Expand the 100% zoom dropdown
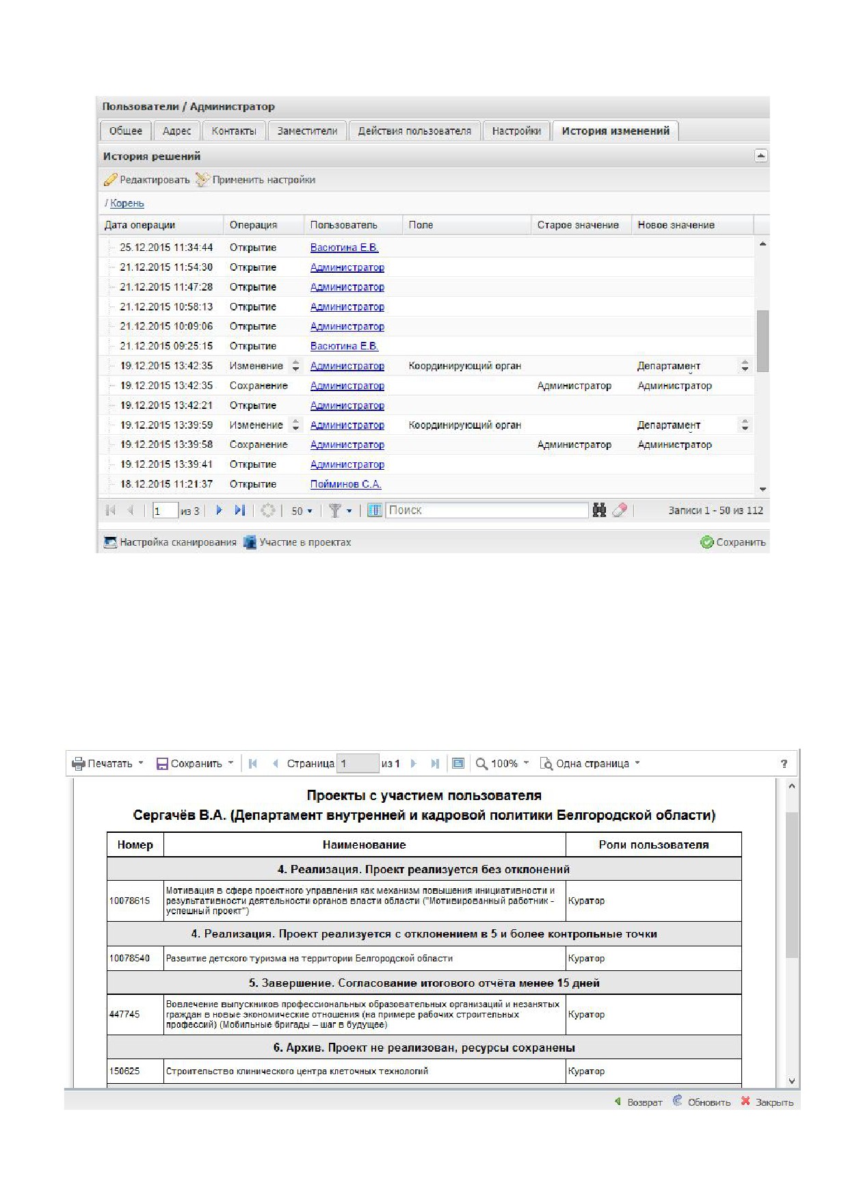Image resolution: width=846 pixels, height=1198 pixels. point(503,764)
